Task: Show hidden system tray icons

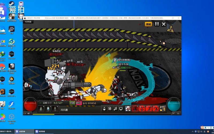Action: (x=193, y=132)
